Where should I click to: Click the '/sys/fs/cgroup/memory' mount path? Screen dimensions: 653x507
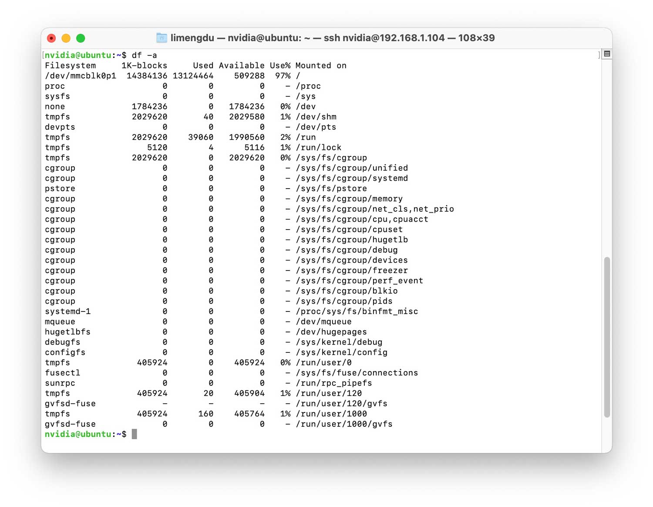(x=349, y=199)
